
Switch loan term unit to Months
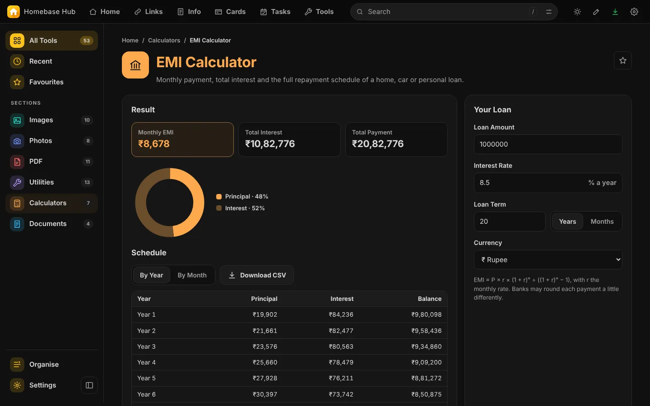pos(602,221)
